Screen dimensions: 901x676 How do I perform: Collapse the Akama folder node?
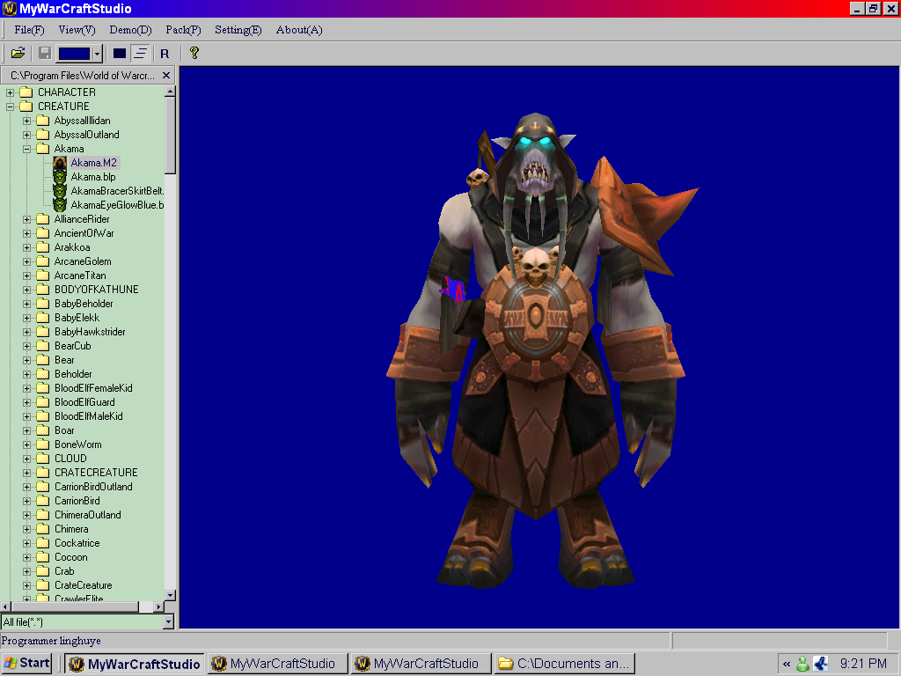click(26, 149)
